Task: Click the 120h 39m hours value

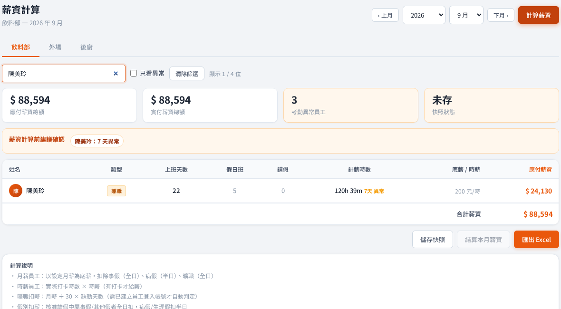Action: [348, 191]
